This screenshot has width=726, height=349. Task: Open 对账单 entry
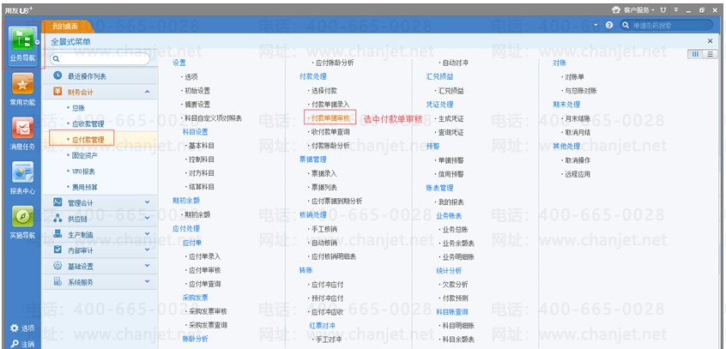point(574,77)
